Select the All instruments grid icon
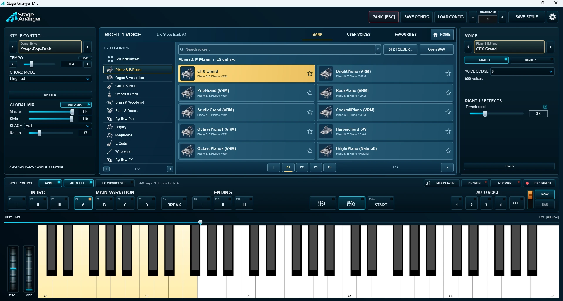This screenshot has height=301, width=563. (110, 59)
